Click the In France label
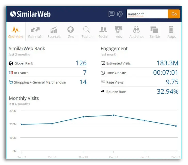 coord(21,73)
